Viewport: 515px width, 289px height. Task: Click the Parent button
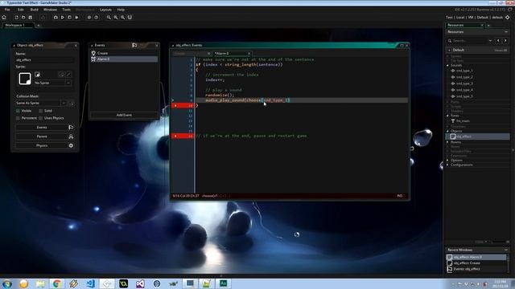(42, 136)
